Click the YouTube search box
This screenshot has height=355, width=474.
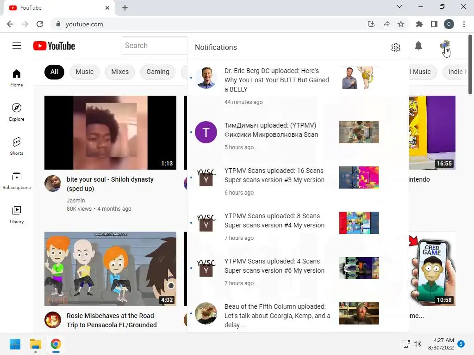click(155, 46)
